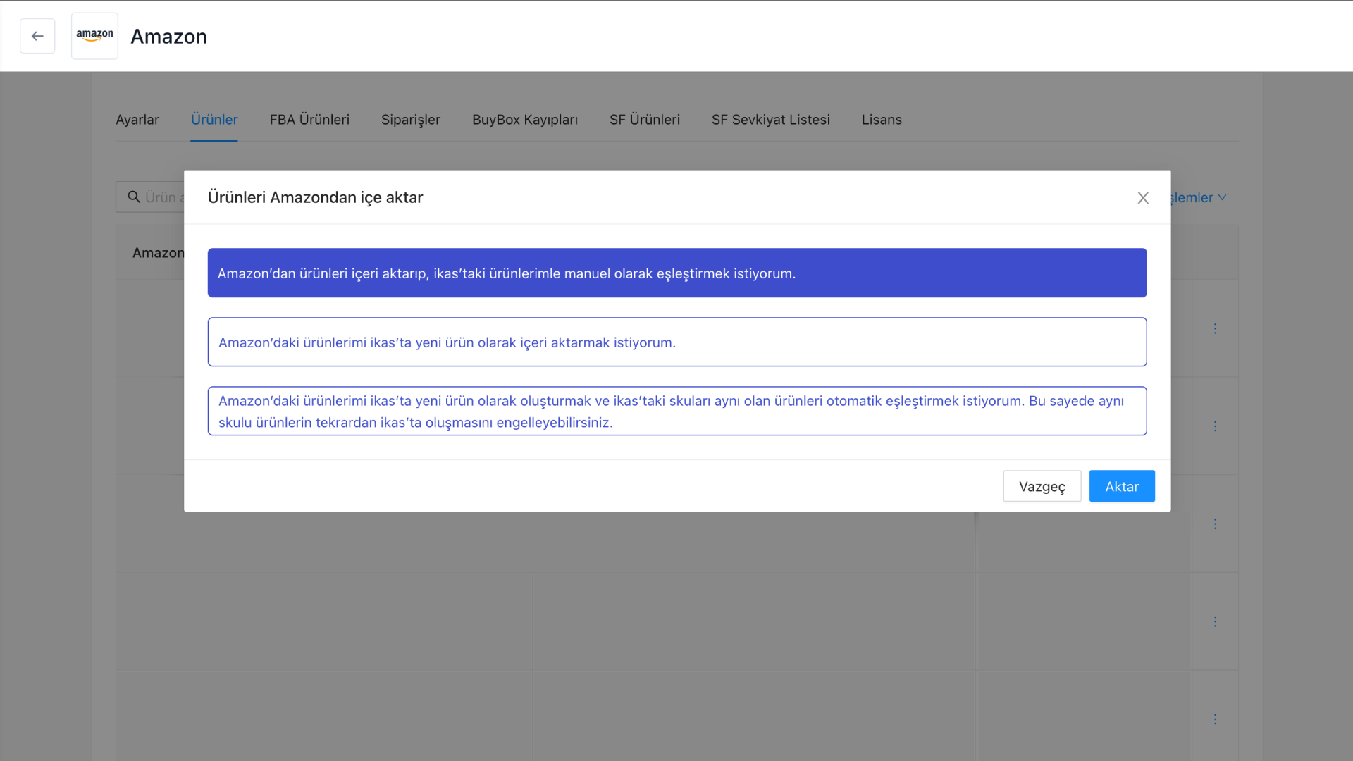Select manual matching import option
Viewport: 1353px width, 761px height.
click(677, 273)
